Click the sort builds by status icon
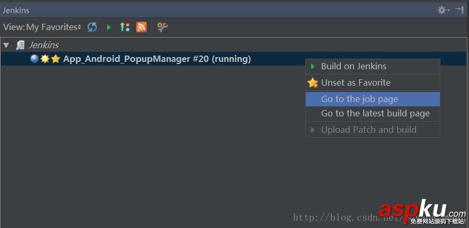Screen dimensions: 469x228 [125, 27]
